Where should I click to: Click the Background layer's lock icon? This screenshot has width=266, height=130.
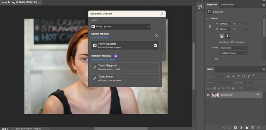point(258,95)
